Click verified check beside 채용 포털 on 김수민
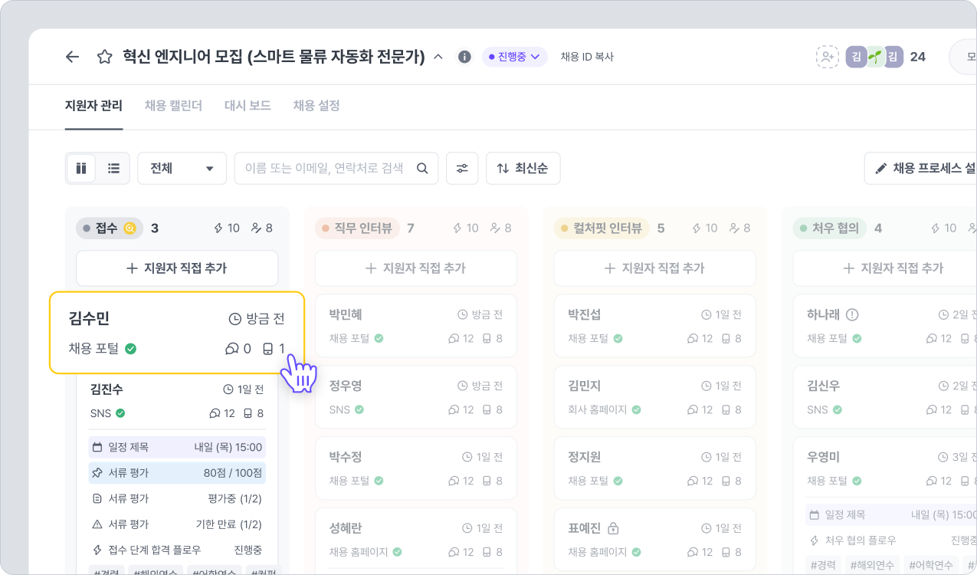Image resolution: width=977 pixels, height=575 pixels. click(x=131, y=349)
